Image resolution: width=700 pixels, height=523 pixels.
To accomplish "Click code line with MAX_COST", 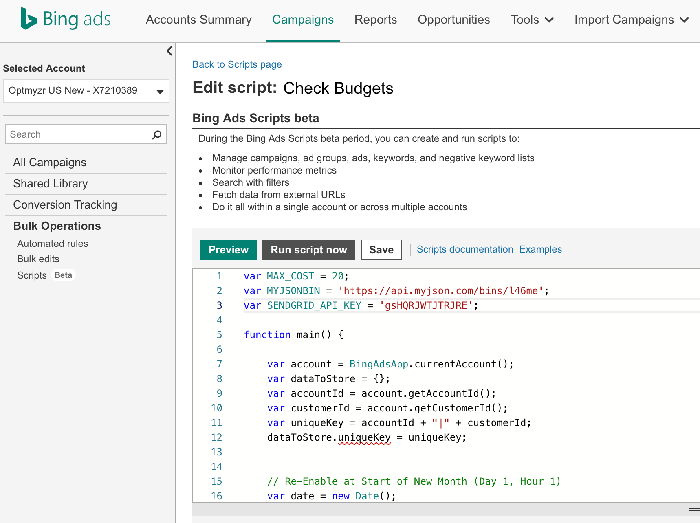I will pos(296,276).
